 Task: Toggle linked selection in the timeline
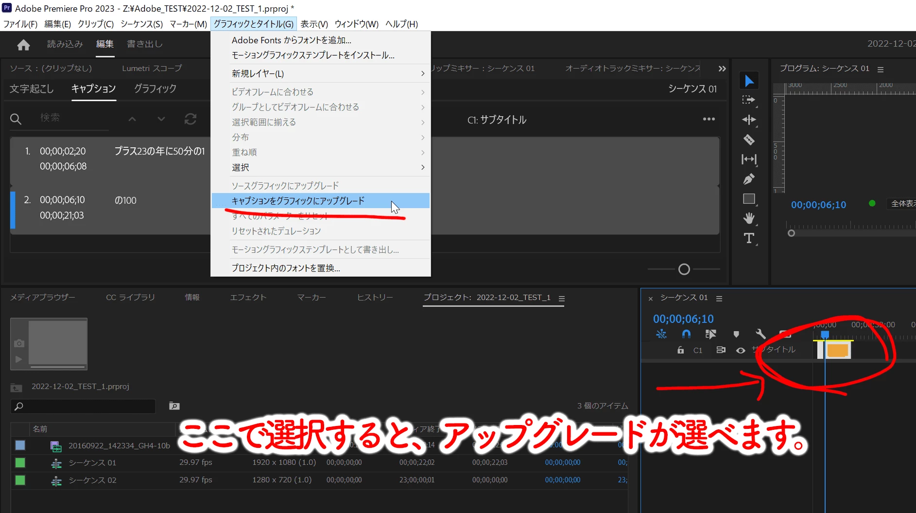click(x=711, y=334)
